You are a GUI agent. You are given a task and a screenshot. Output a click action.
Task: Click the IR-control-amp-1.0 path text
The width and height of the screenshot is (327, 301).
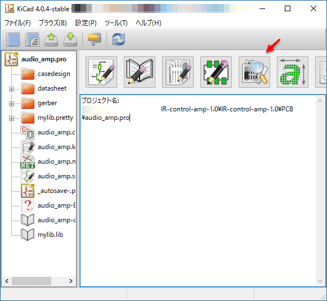[227, 109]
